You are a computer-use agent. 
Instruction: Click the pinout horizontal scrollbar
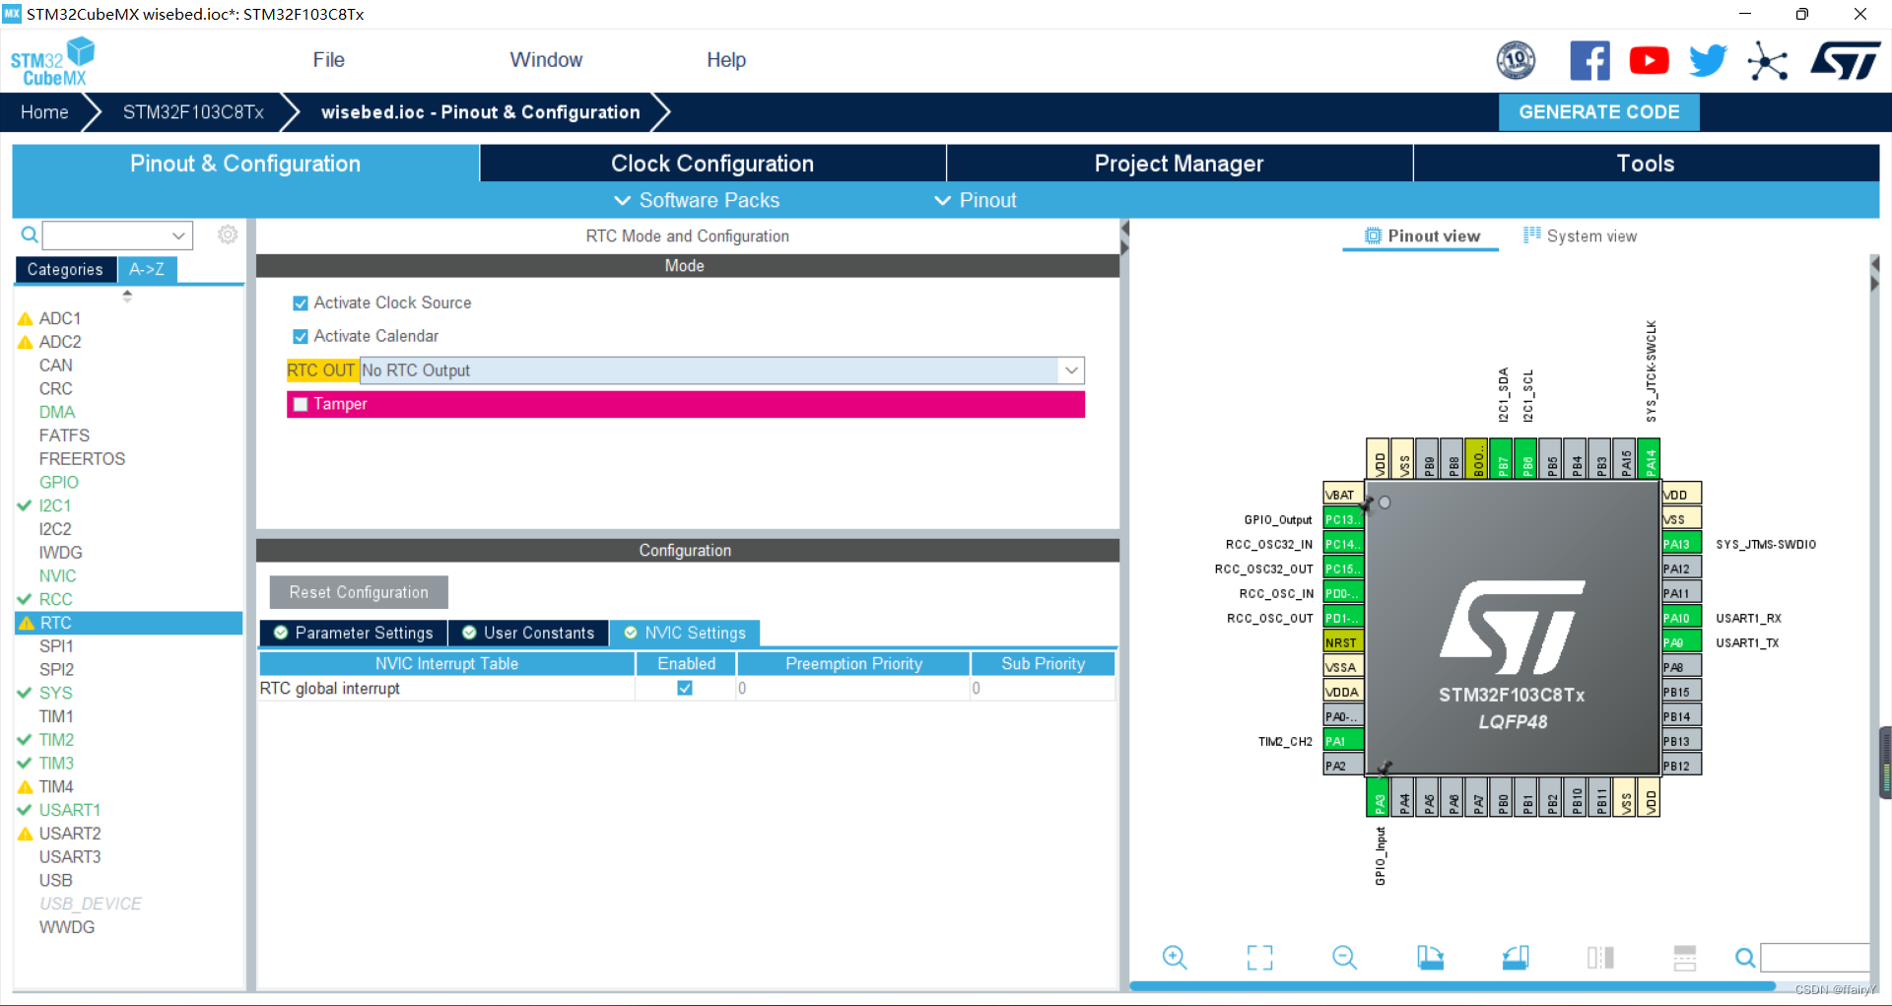click(x=1453, y=985)
